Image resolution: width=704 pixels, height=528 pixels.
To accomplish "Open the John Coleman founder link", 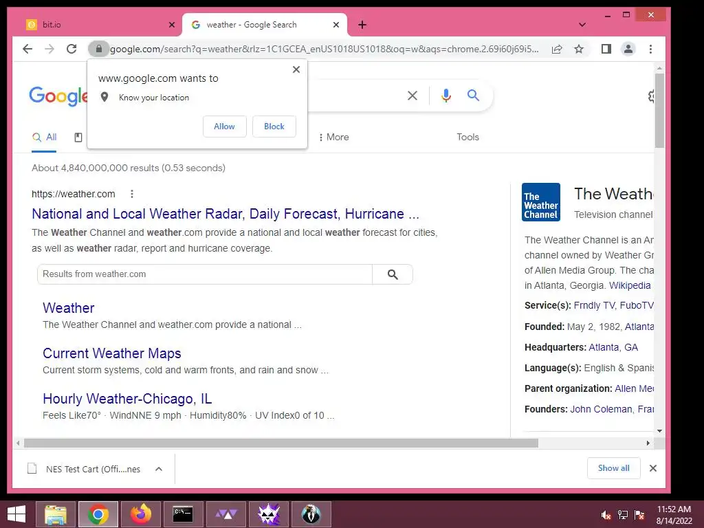I will (x=601, y=410).
